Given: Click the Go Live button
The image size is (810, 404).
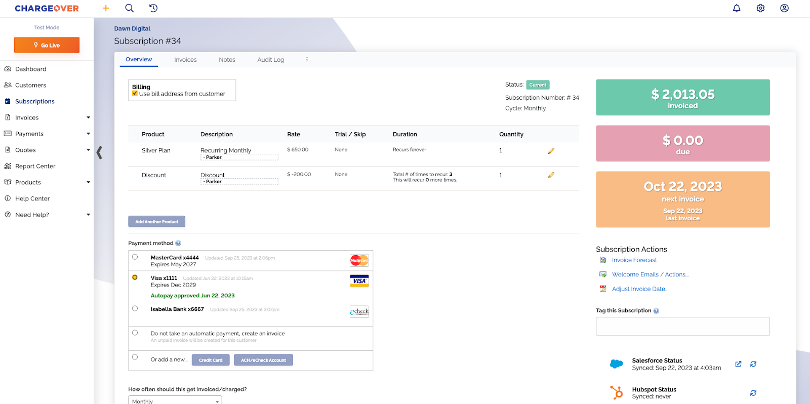Looking at the screenshot, I should (x=47, y=45).
